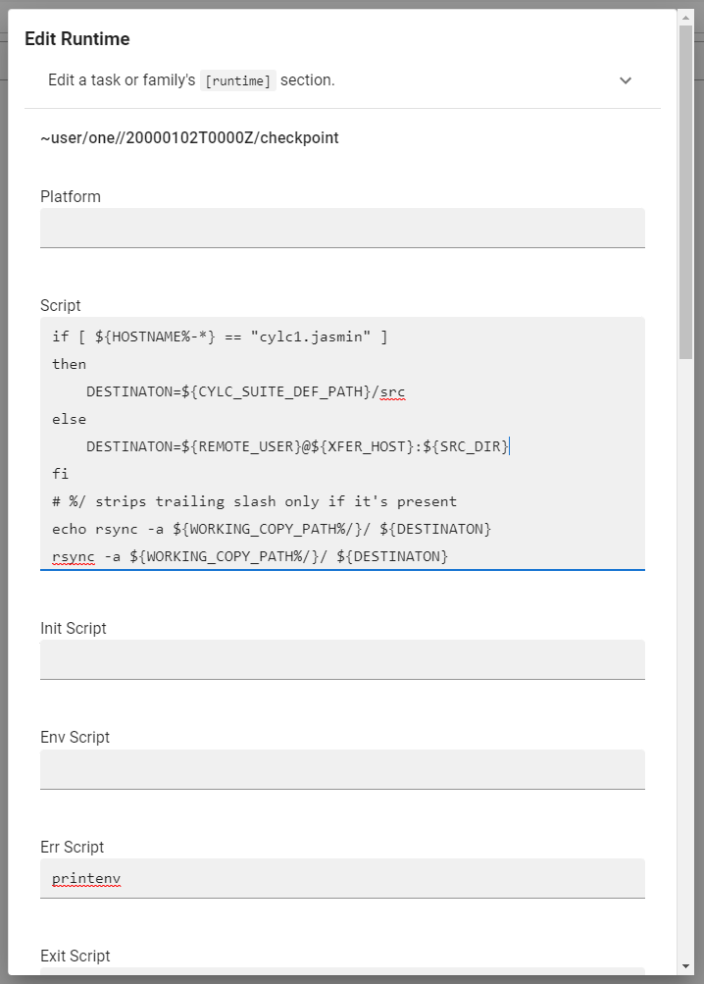Expand the Edit Runtime description chevron
The height and width of the screenshot is (984, 704).
coord(626,80)
